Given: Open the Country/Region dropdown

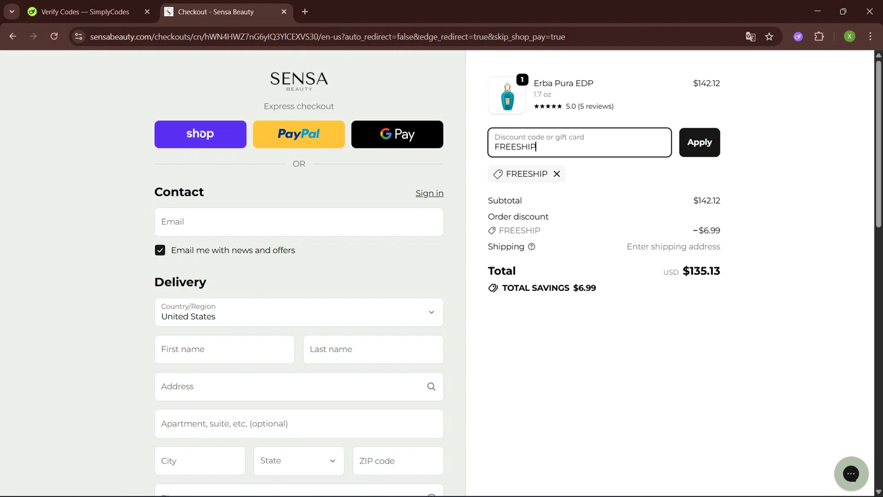Looking at the screenshot, I should click(299, 312).
